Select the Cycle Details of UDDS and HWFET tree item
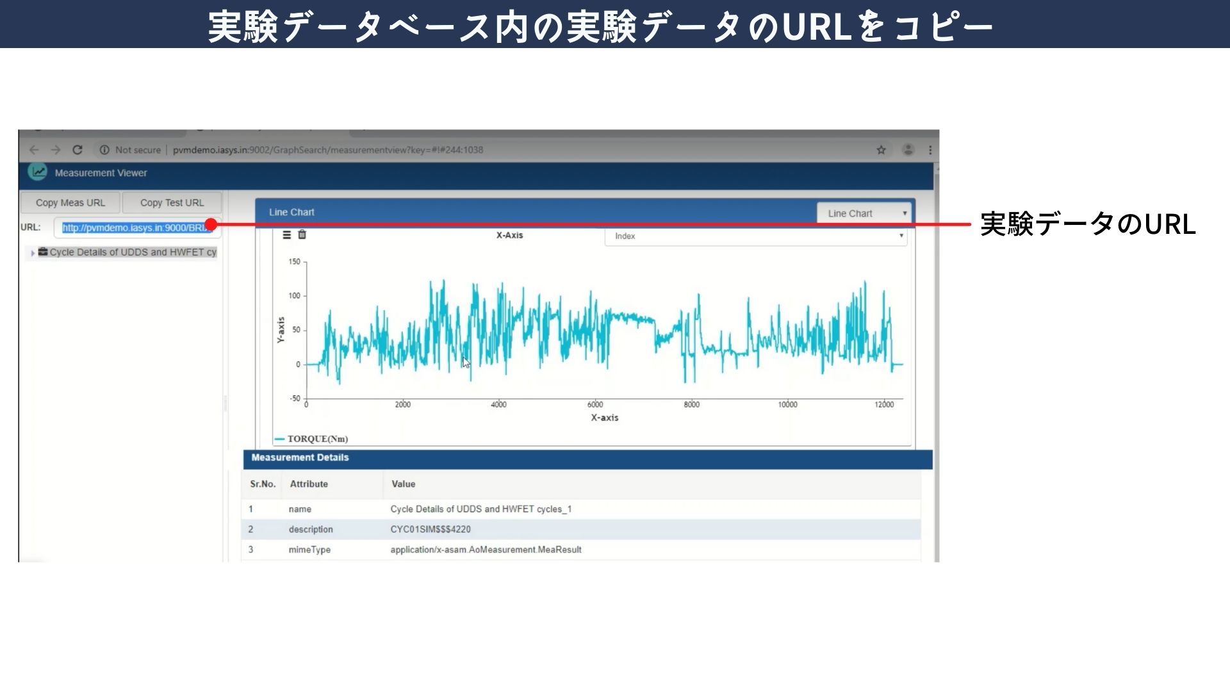The height and width of the screenshot is (692, 1230). pos(133,252)
